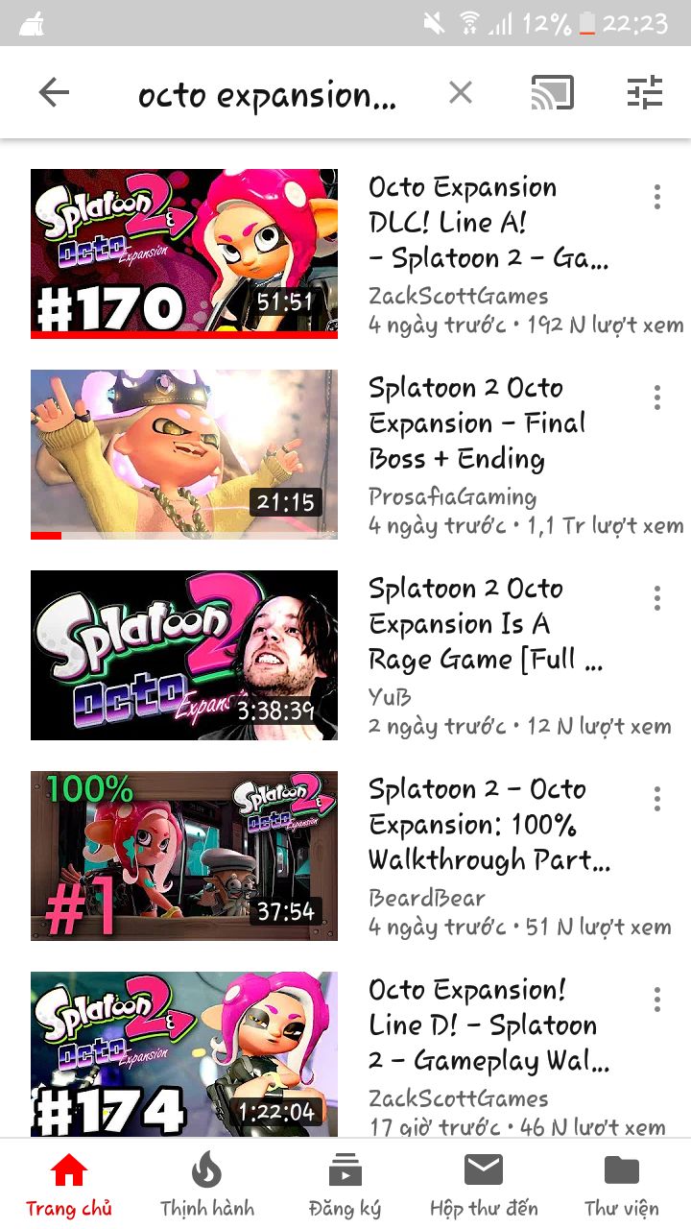This screenshot has width=691, height=1229.
Task: Open the Đăng ký subscriptions tab
Action: [345, 1186]
